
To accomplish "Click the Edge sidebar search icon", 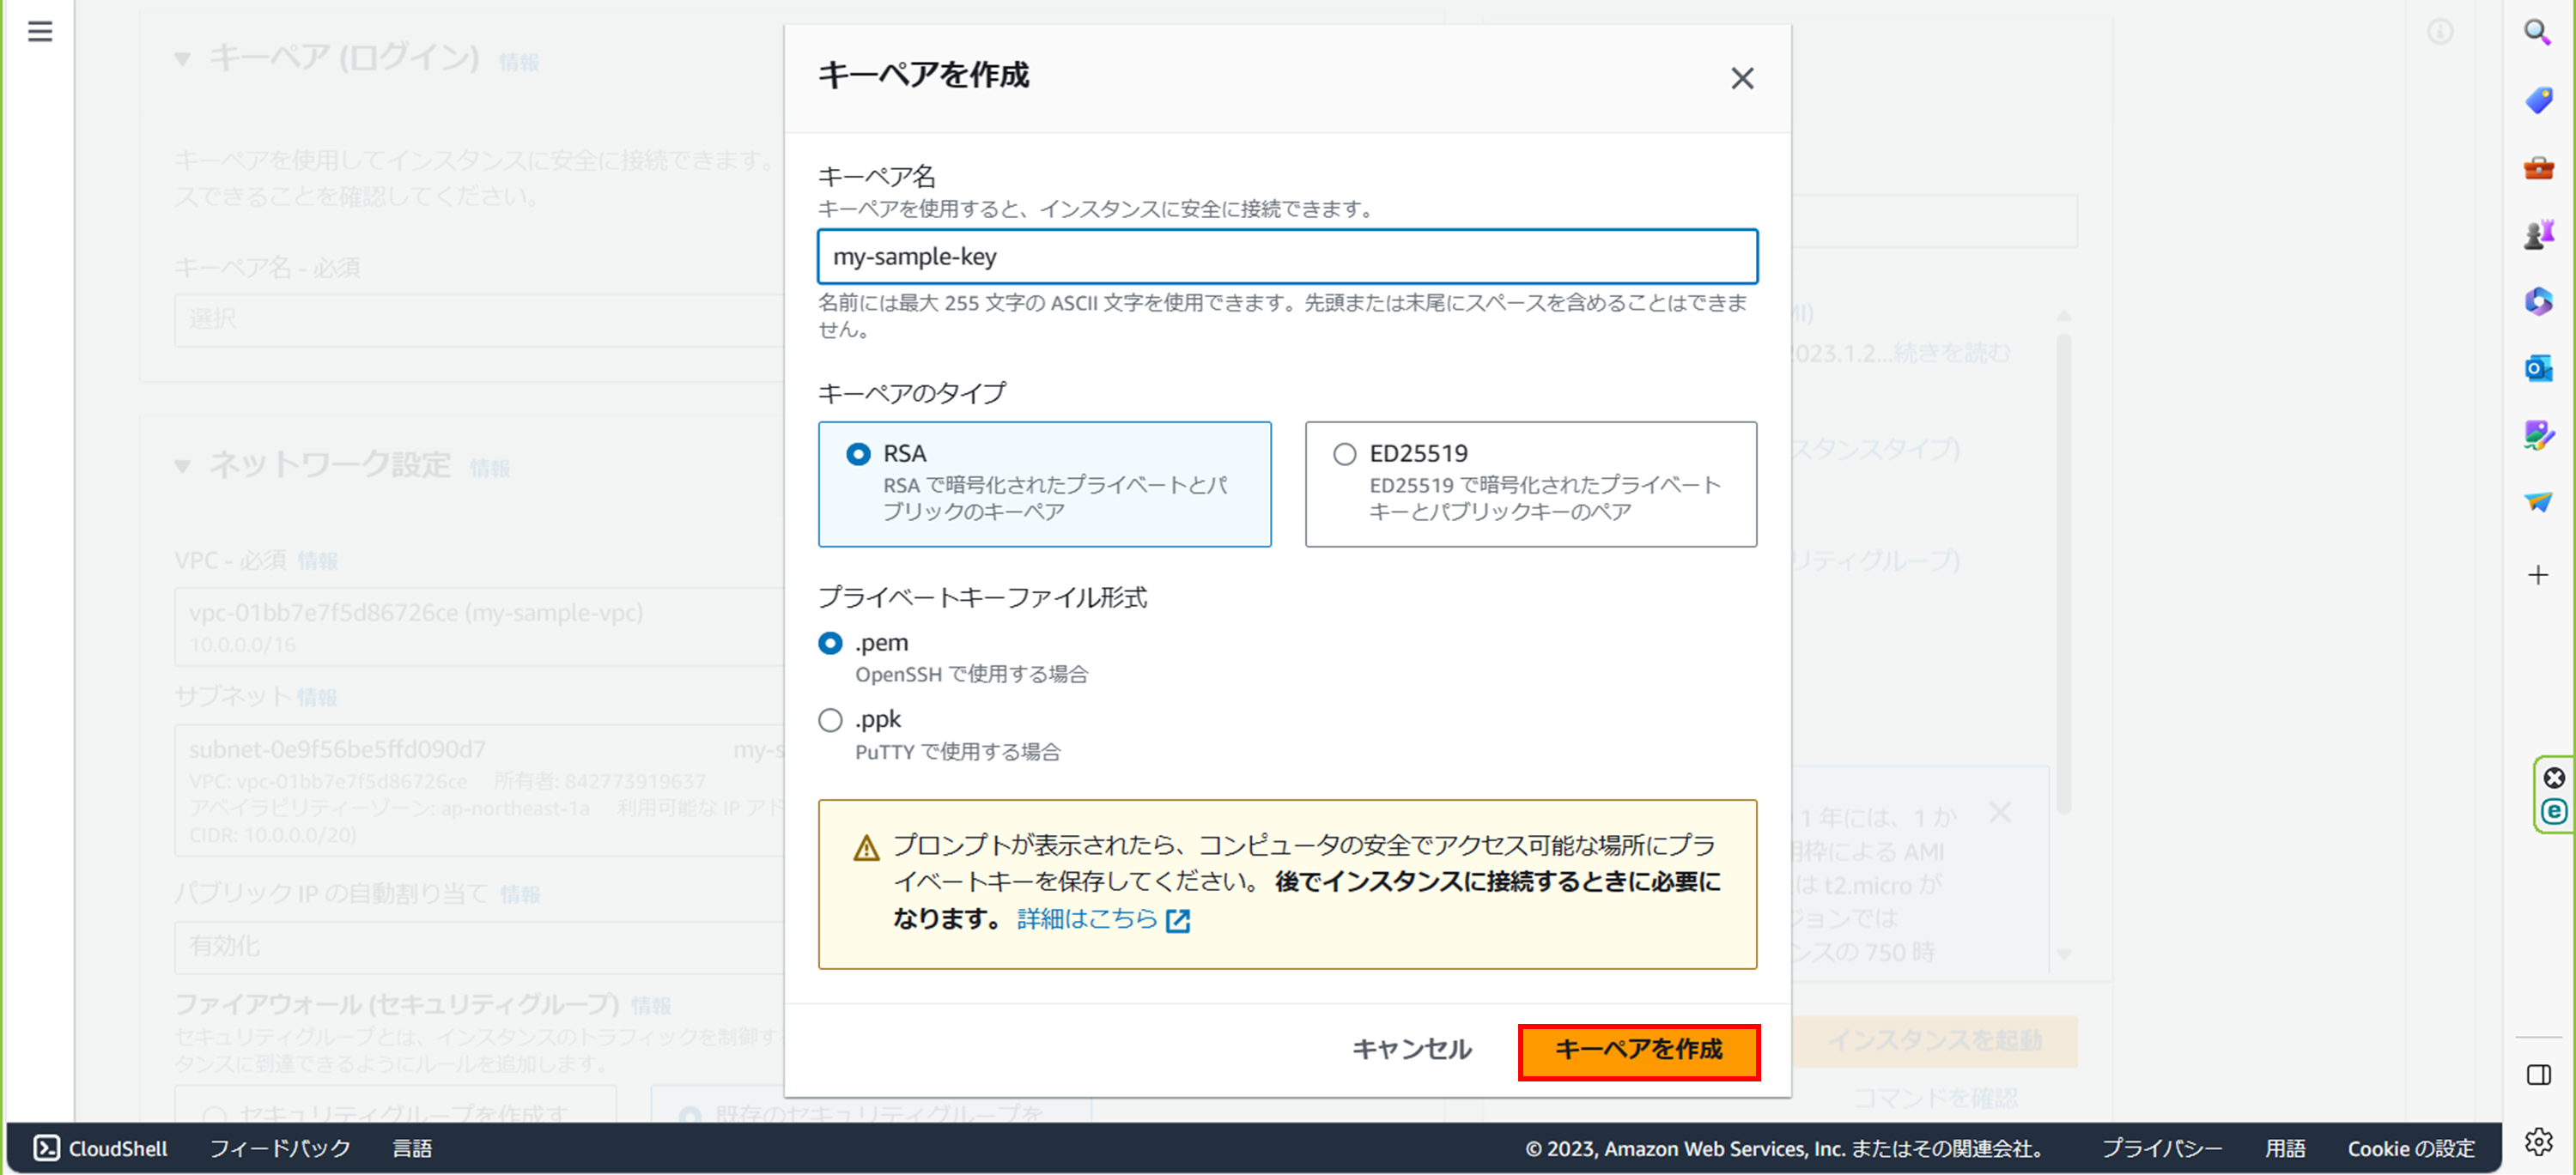I will pyautogui.click(x=2537, y=32).
